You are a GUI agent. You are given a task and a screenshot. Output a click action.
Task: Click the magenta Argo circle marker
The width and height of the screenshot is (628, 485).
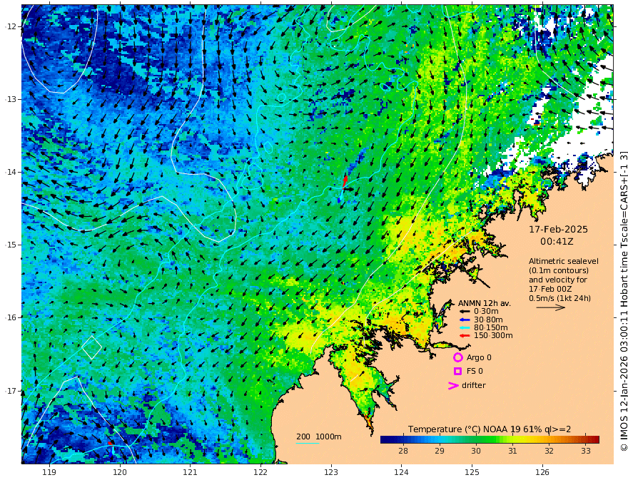457,357
